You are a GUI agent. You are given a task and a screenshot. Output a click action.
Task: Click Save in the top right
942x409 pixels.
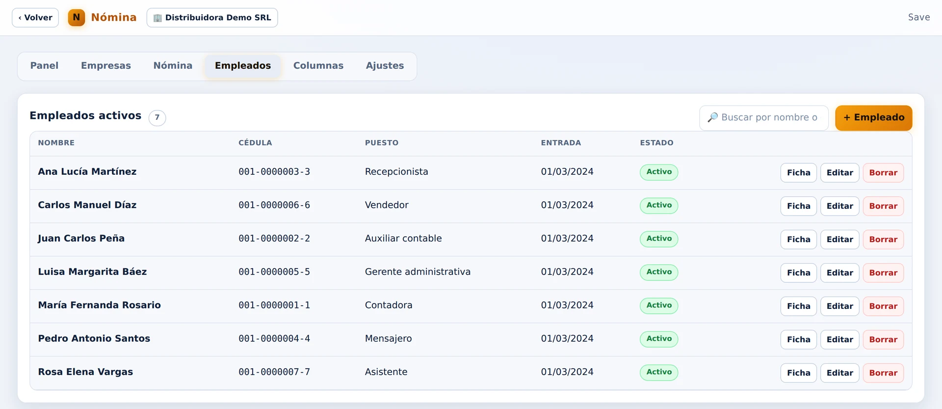918,17
